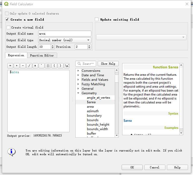Screen dimensions: 193x175
Task: Collapse the Geometry function group
Action: coord(78,93)
